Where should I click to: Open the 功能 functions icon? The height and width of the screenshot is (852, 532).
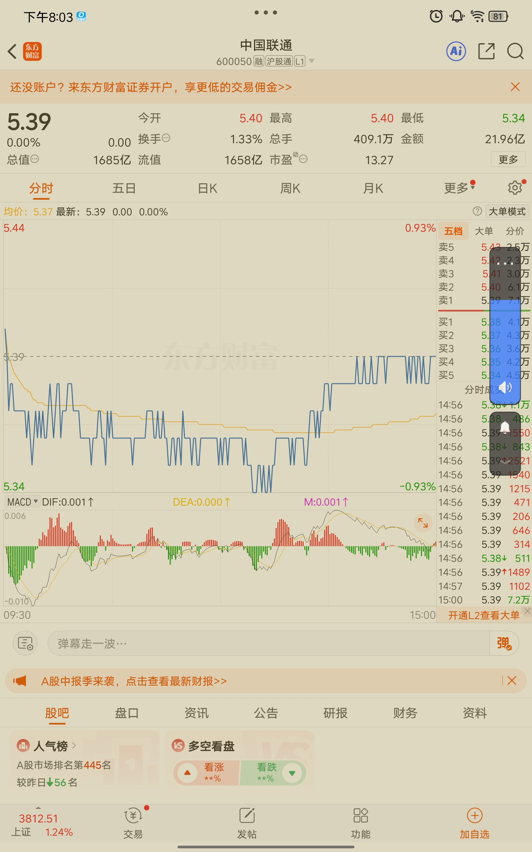click(361, 823)
